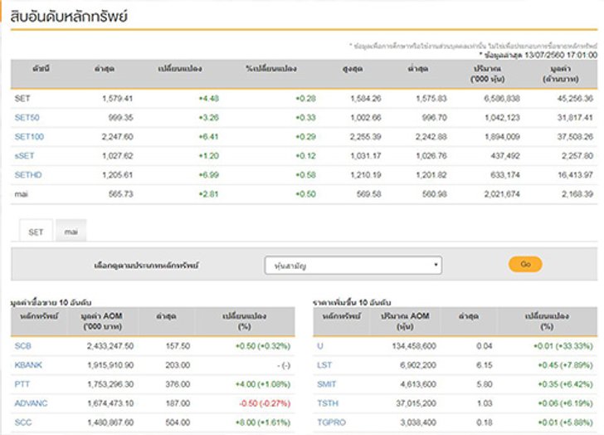Select sSET low value 1,026.76
Screen dimensions: 604x435
[x=431, y=156]
